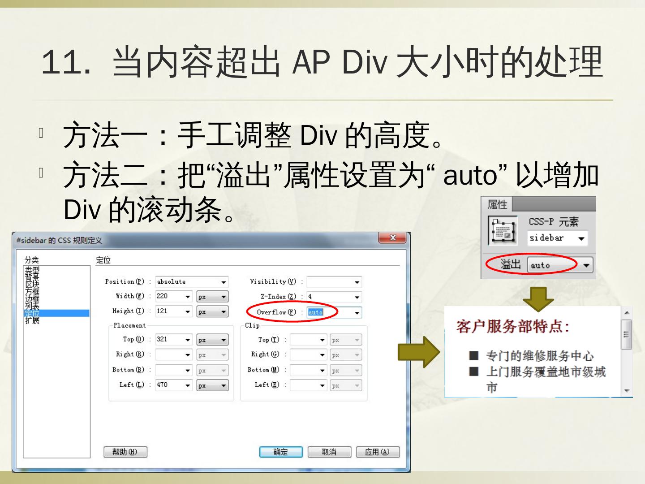
Task: Click the 应用(A) button
Action: 377,452
